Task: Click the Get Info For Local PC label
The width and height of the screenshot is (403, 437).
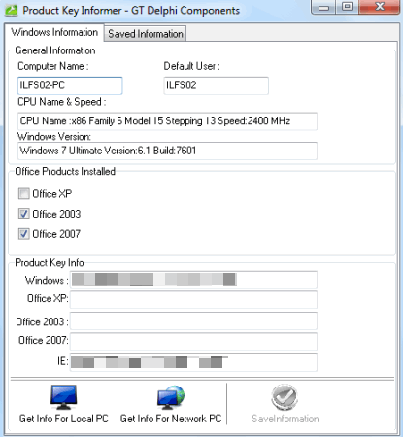Action: [x=64, y=419]
